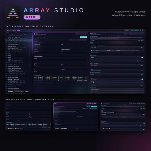Toggle Strip all metadata in the Deliver panel
This screenshot has height=151, width=151.
pyautogui.click(x=142, y=48)
